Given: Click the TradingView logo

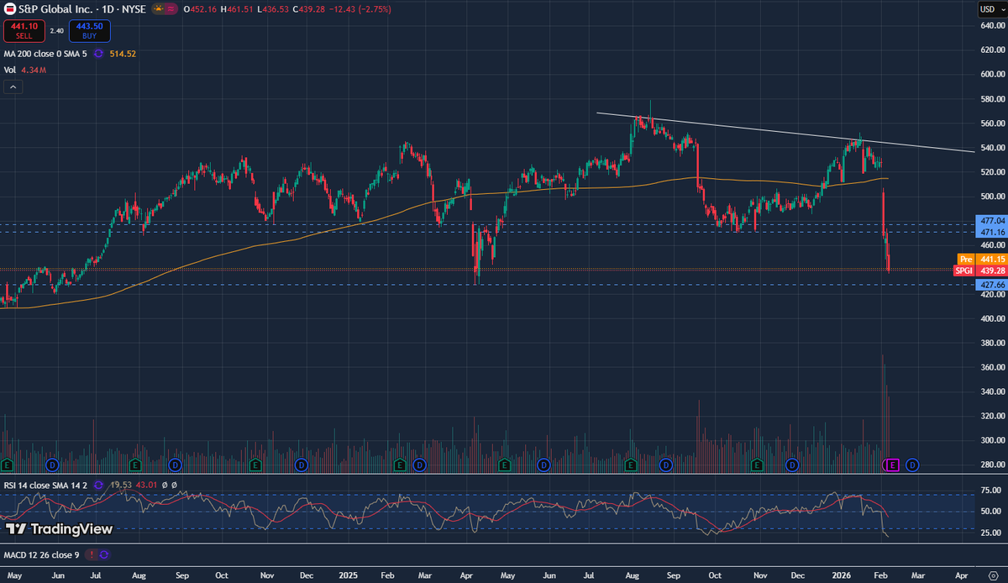Looking at the screenshot, I should click(x=59, y=528).
